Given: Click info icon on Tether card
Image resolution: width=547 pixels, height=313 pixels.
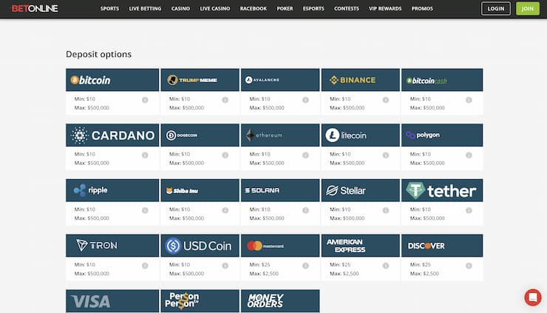Looking at the screenshot, I should 469,210.
